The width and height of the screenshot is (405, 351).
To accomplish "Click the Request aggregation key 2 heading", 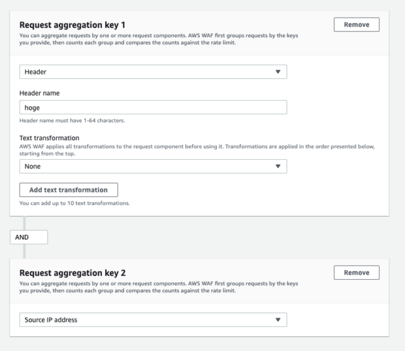I will coord(72,273).
